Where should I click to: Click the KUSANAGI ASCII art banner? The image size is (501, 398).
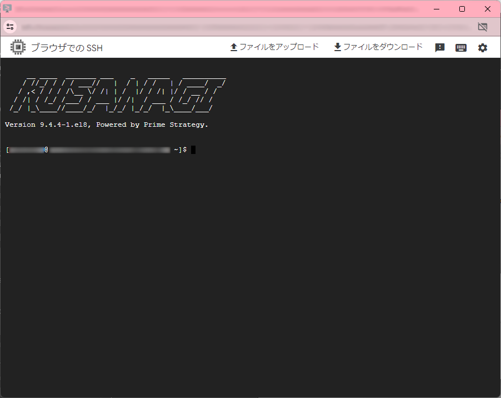[x=118, y=94]
